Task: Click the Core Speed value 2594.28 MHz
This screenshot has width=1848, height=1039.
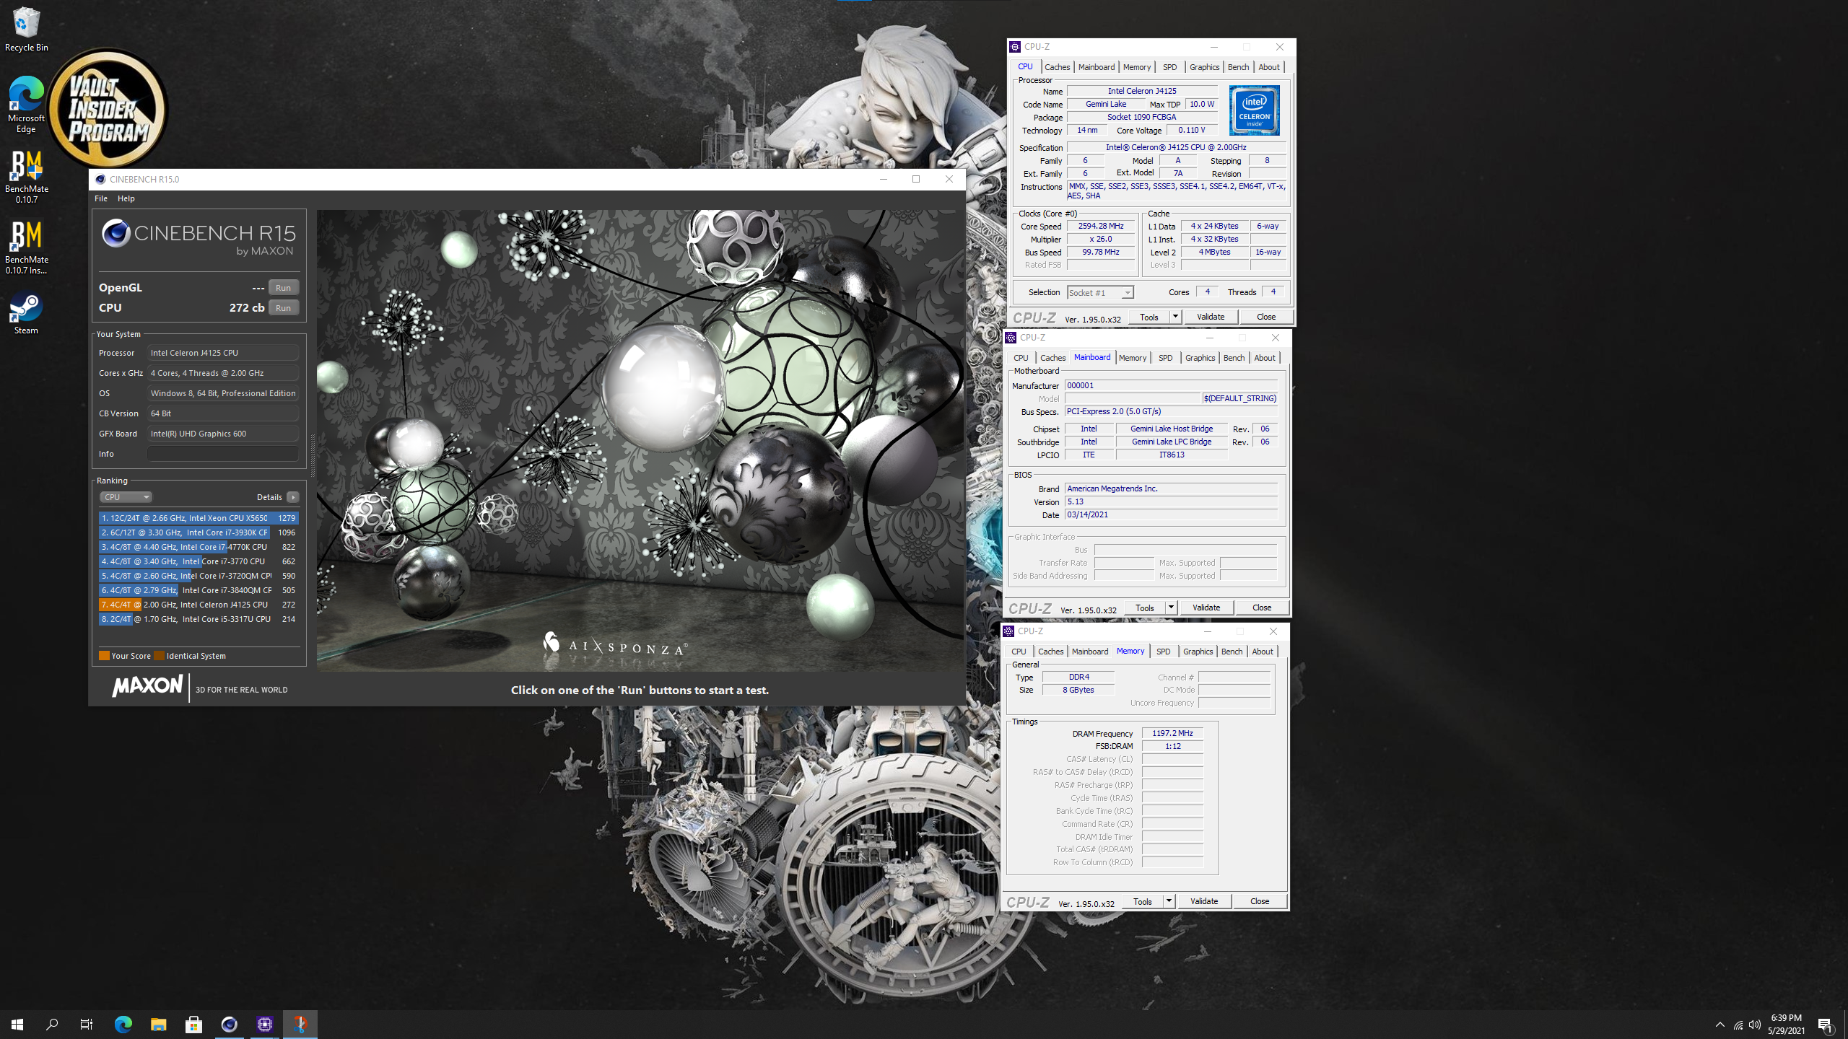Action: pos(1101,226)
